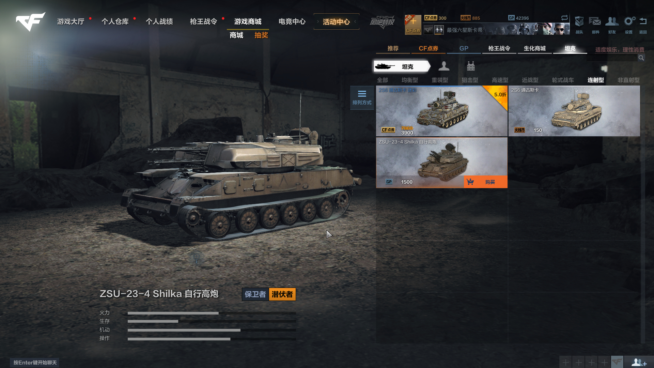Switch to 潜伏者 team view
654x368 pixels.
click(282, 294)
